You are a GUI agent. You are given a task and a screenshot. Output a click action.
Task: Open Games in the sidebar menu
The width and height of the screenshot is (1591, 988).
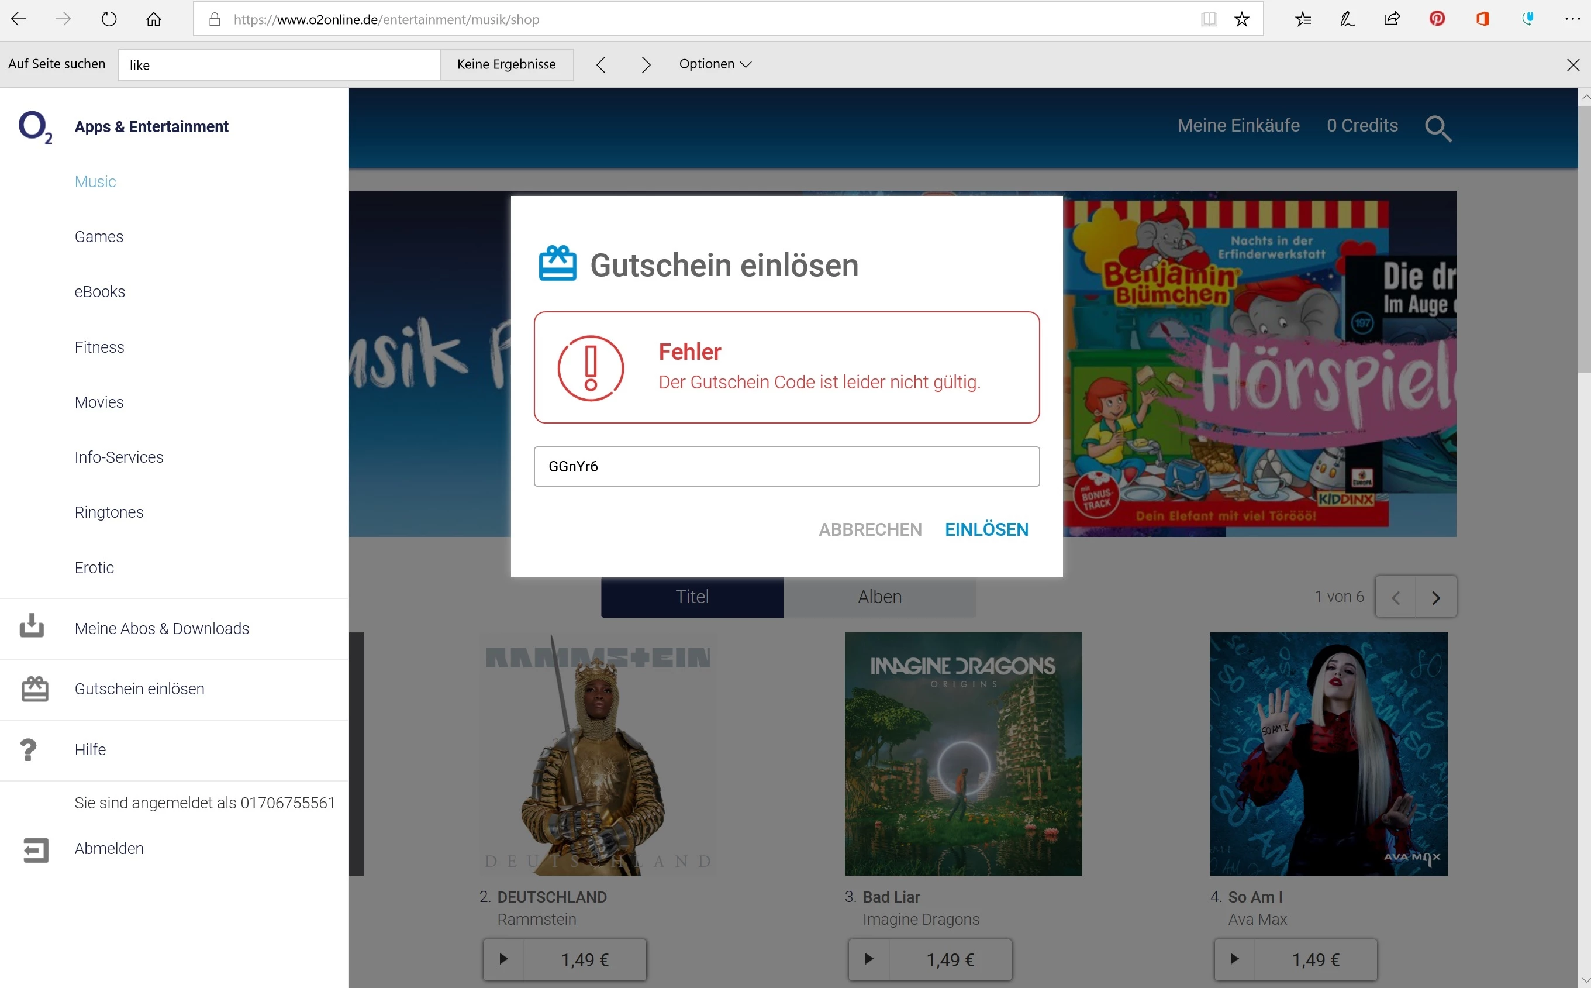[99, 236]
